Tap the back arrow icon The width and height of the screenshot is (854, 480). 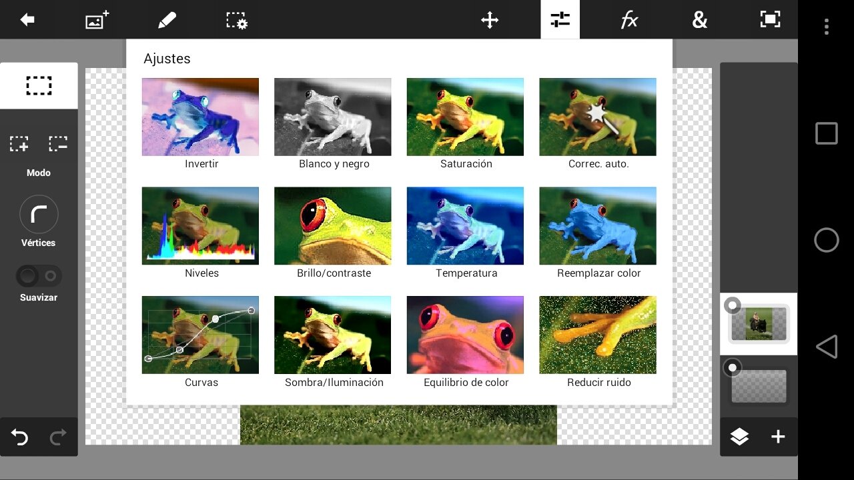pos(27,20)
